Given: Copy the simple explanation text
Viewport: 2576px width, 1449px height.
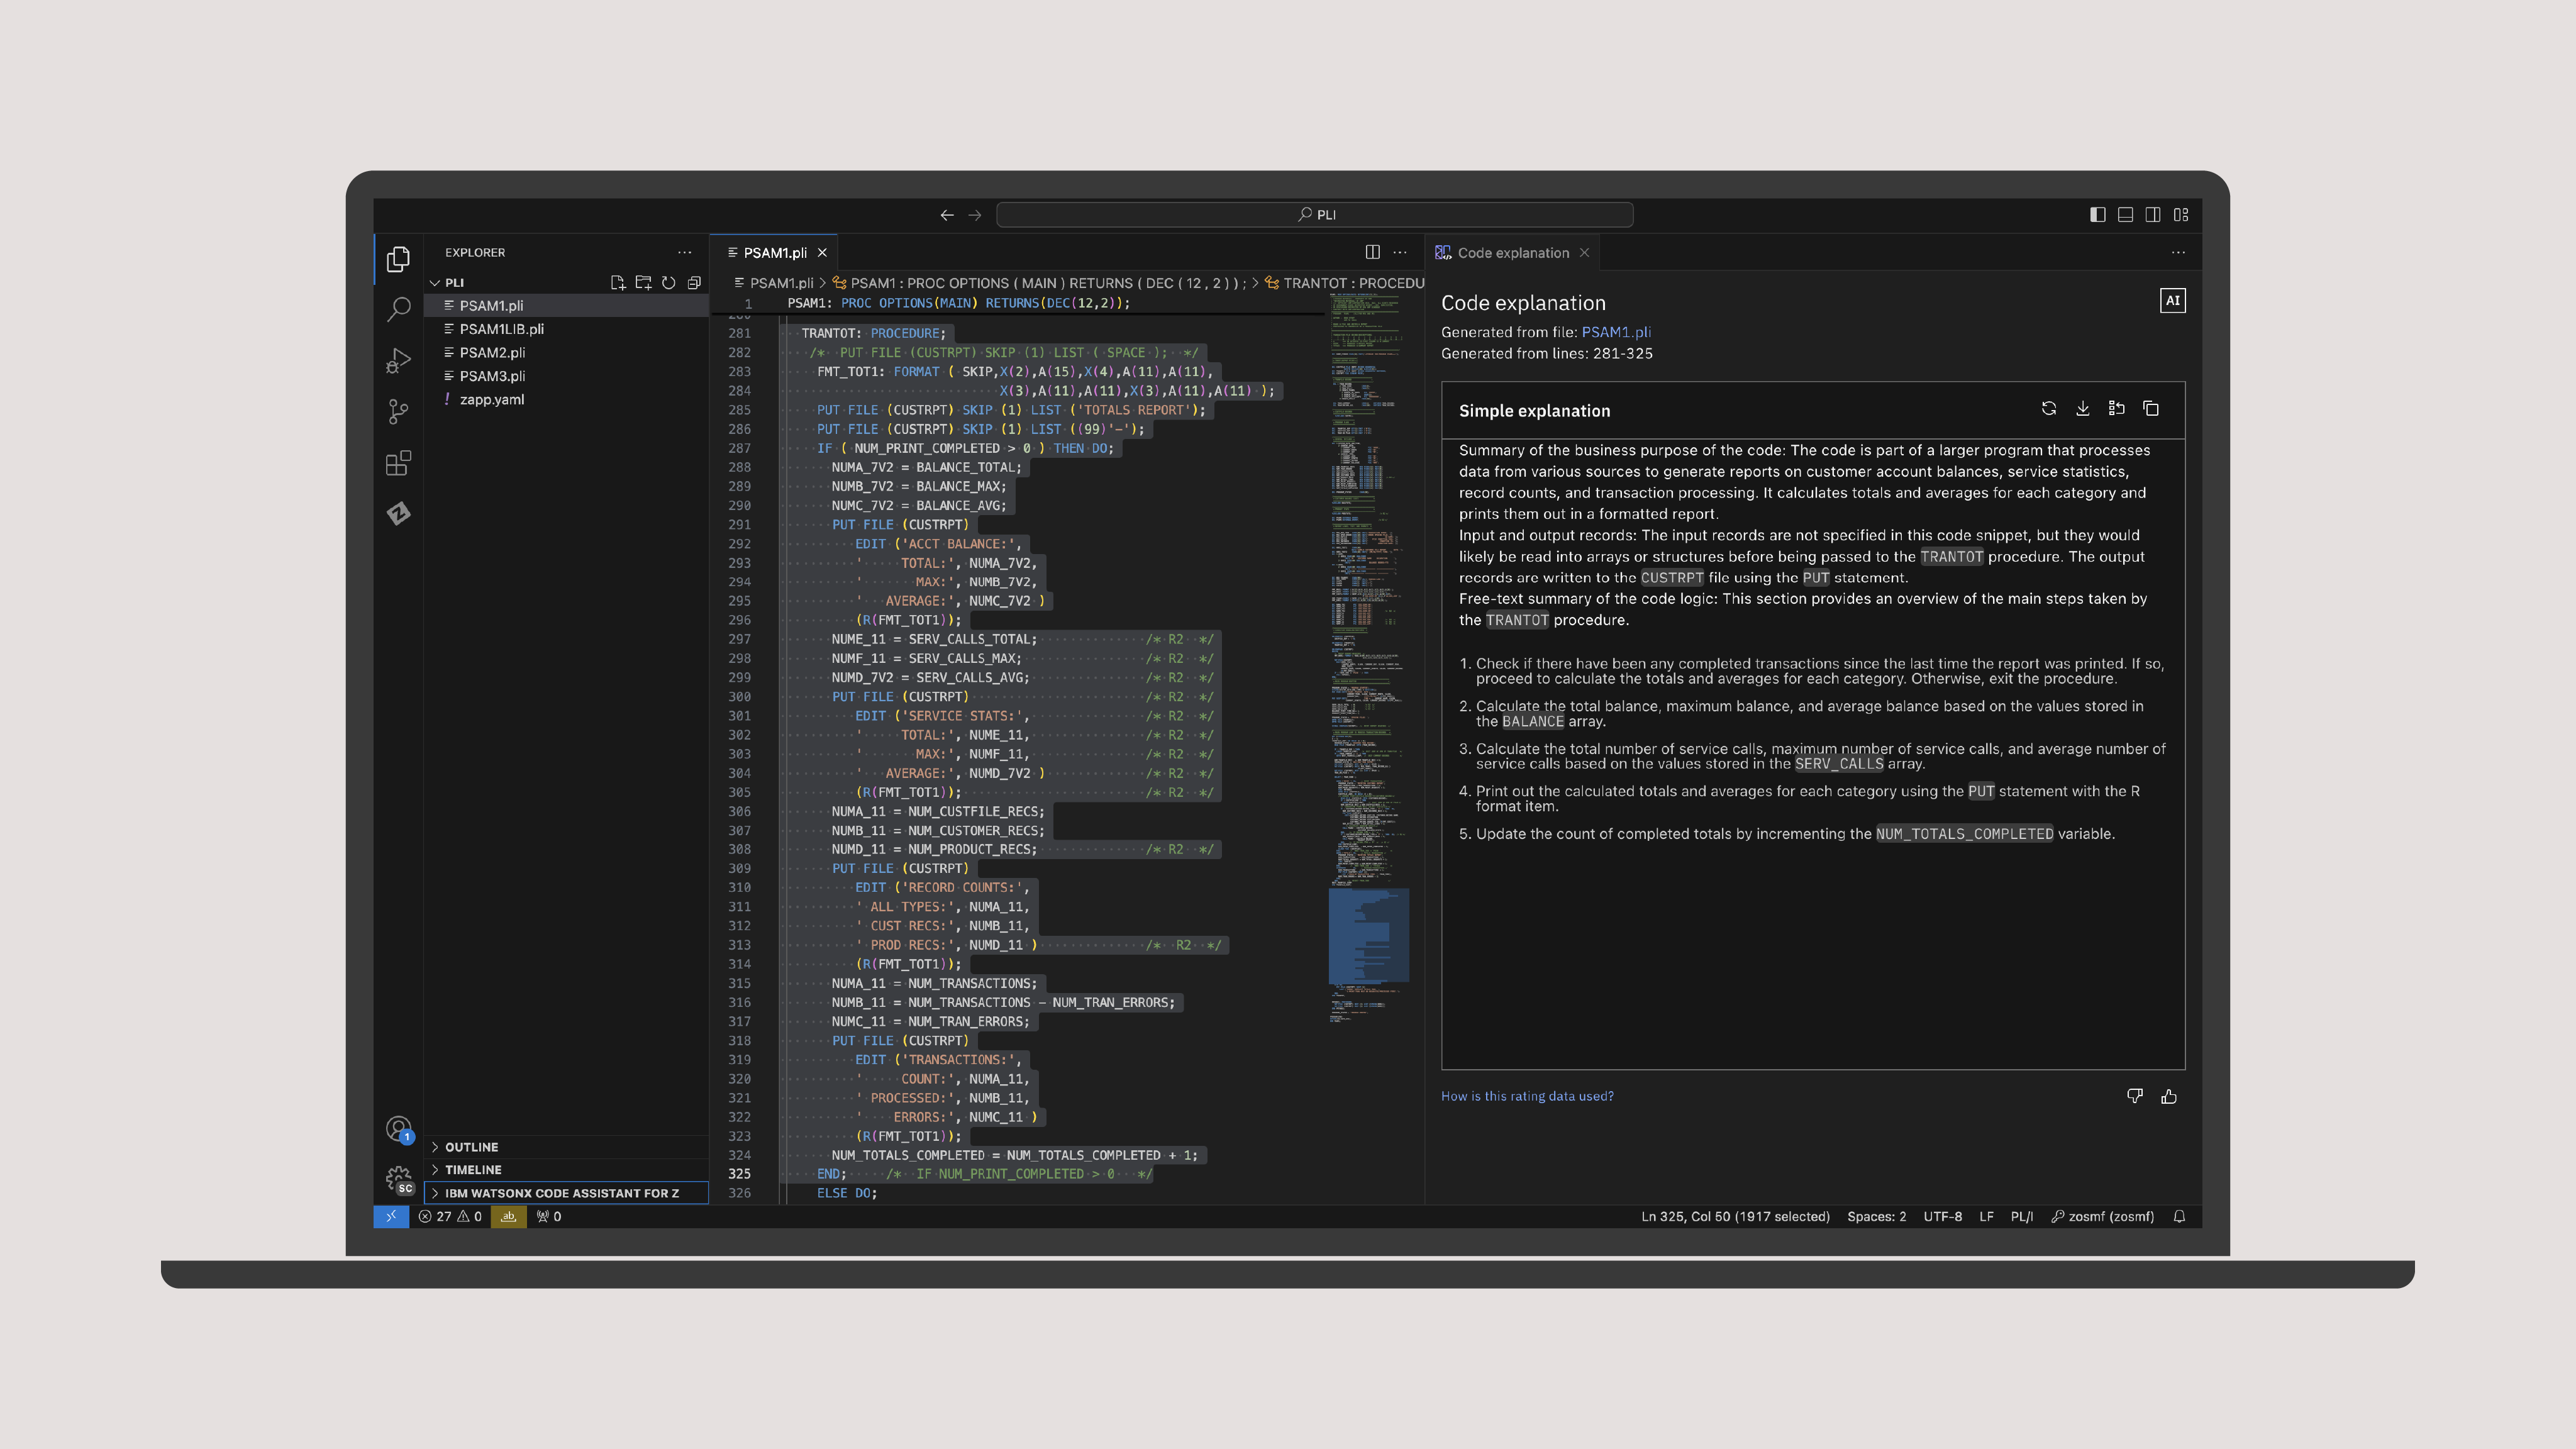Looking at the screenshot, I should pos(2151,409).
